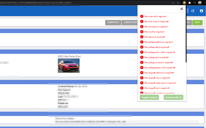Click error icon beside dropoff state code message
The height and width of the screenshot is (128, 206).
(142, 83)
